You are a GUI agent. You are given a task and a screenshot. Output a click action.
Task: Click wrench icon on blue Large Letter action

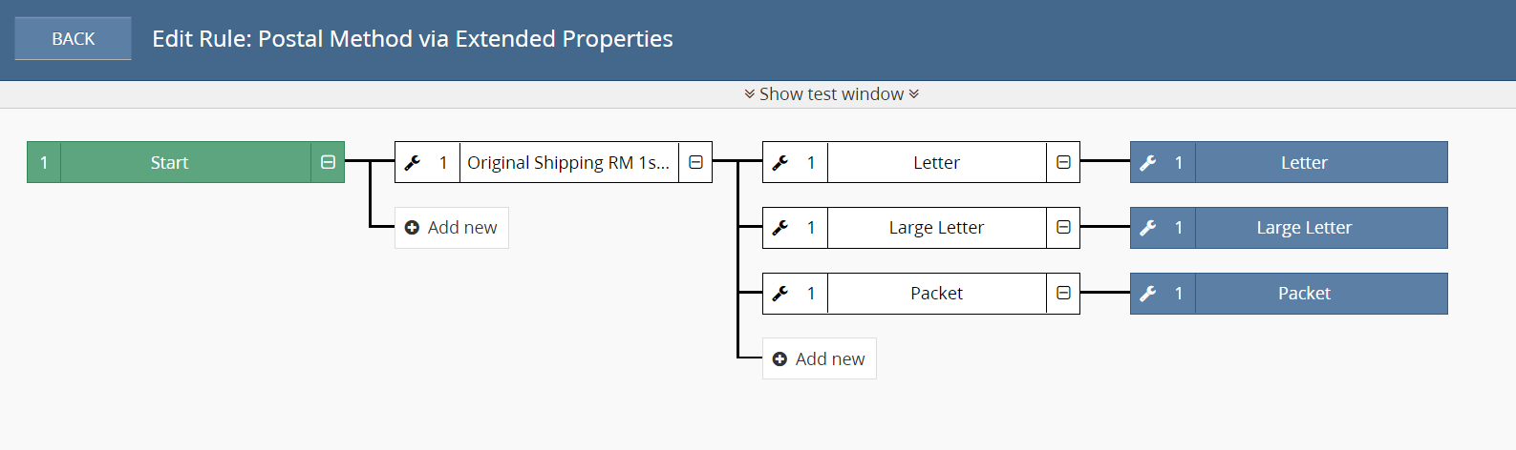tap(1148, 228)
